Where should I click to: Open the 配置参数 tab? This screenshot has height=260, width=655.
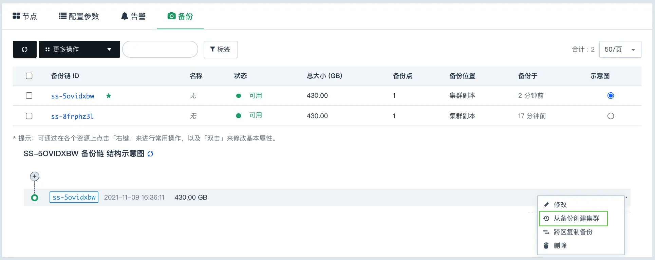point(79,16)
